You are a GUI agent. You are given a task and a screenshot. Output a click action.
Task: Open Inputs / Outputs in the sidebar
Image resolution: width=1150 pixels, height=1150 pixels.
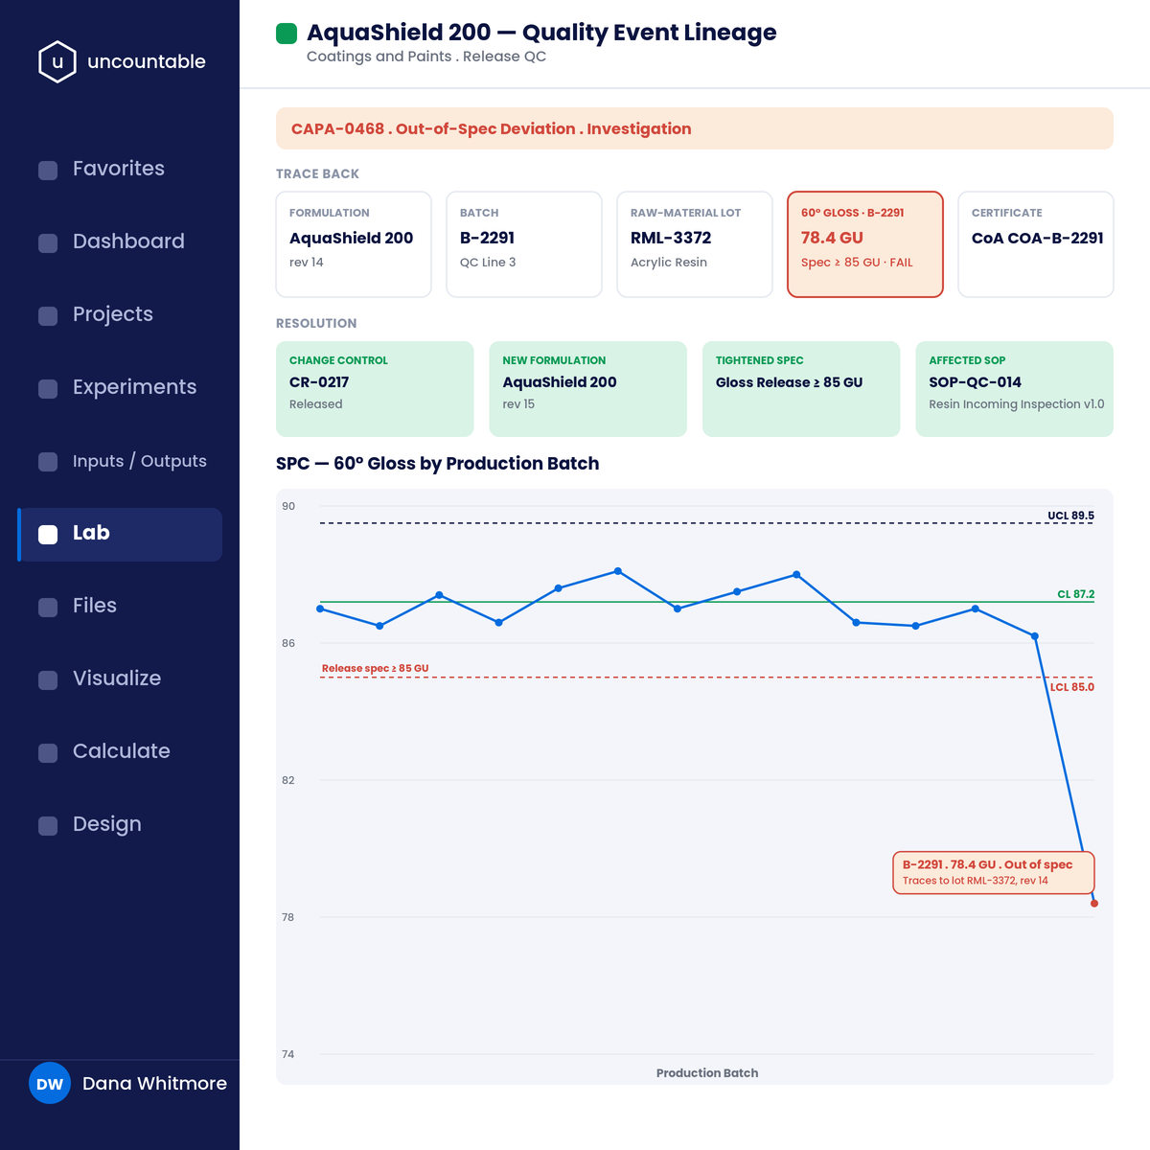click(x=120, y=461)
